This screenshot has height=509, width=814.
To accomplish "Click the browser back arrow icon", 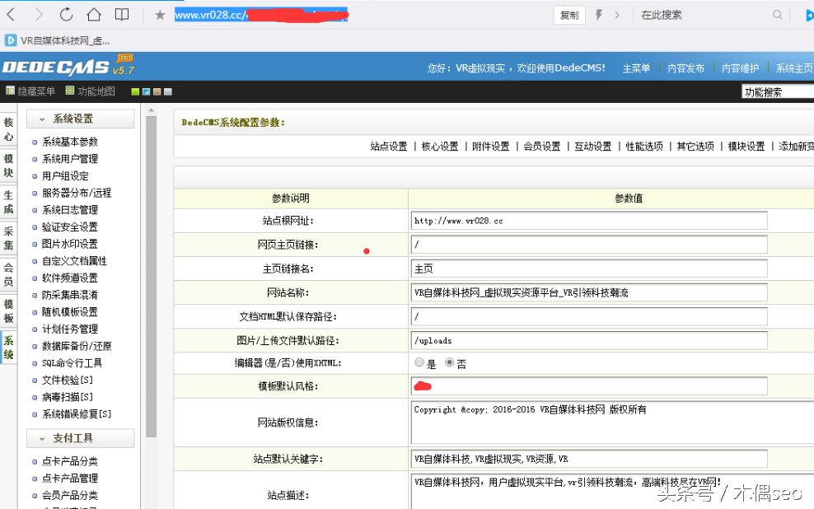I will click(x=12, y=14).
